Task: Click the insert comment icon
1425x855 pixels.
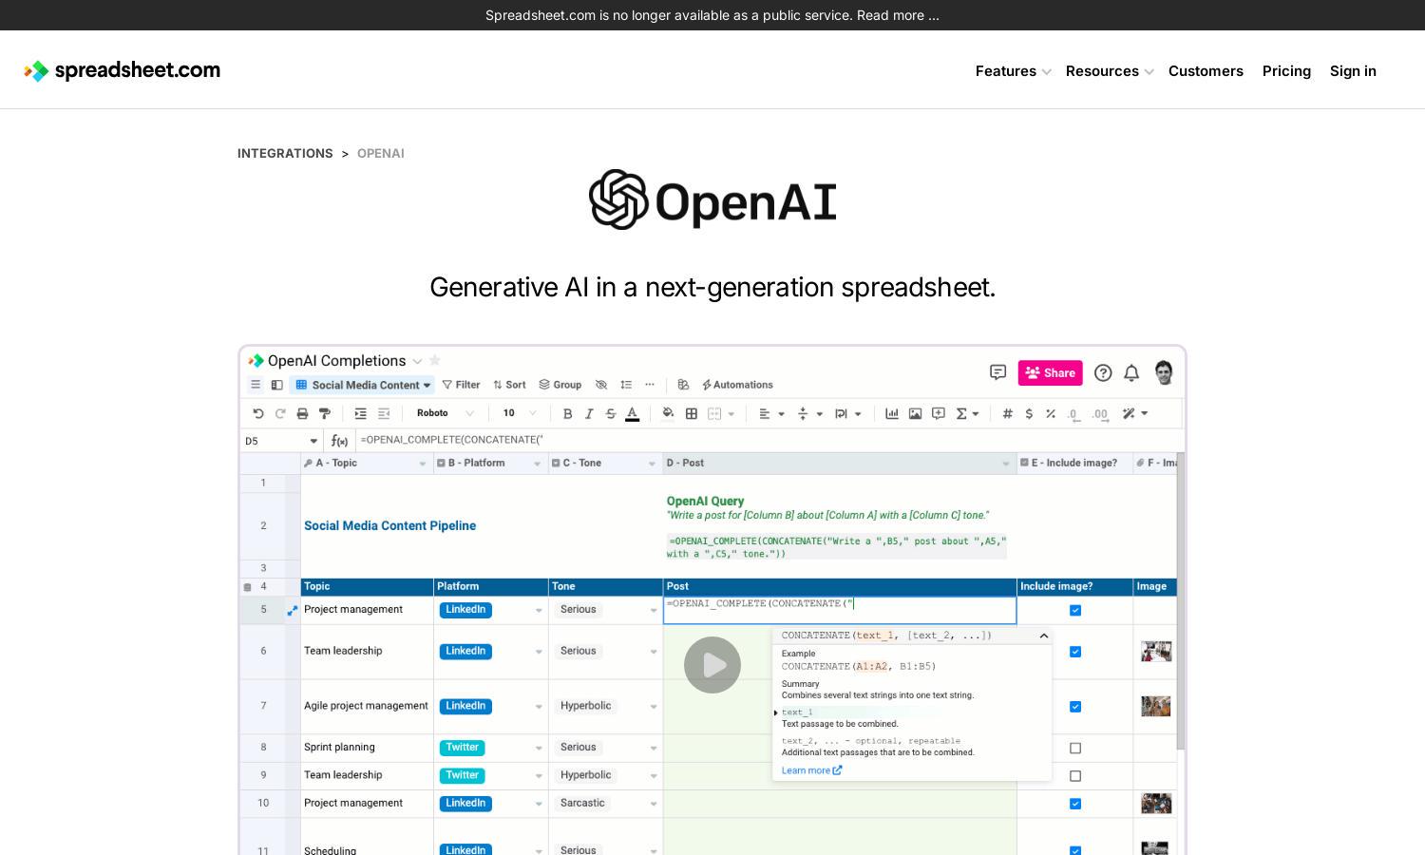Action: tap(939, 413)
